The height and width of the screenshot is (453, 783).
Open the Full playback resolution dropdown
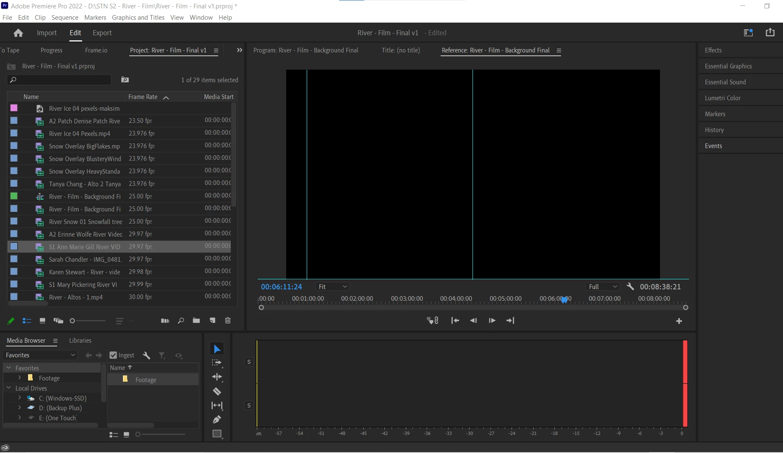[603, 286]
